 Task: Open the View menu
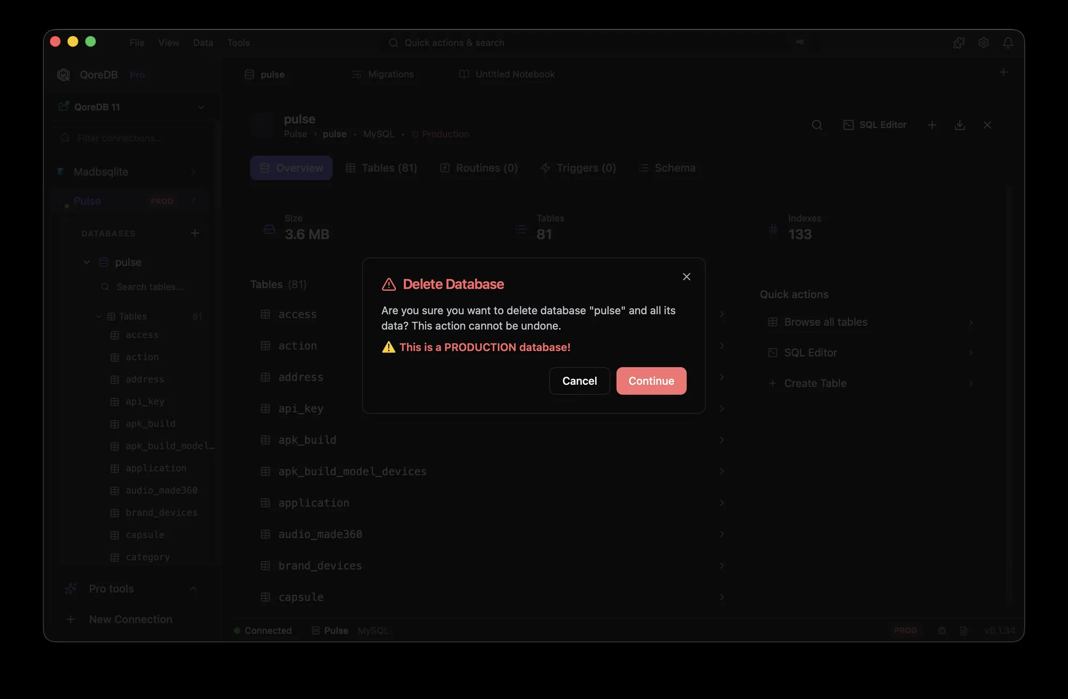pyautogui.click(x=169, y=43)
